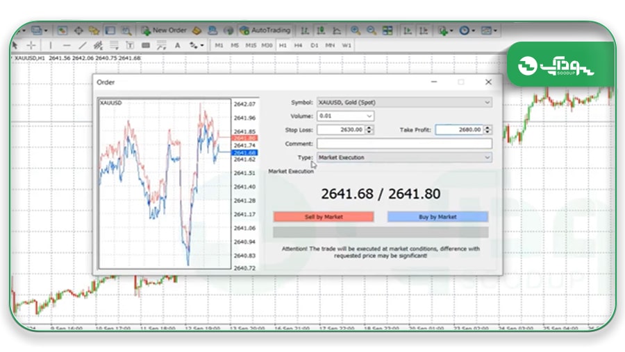Click into the Comment input field
The width and height of the screenshot is (625, 352).
point(404,143)
